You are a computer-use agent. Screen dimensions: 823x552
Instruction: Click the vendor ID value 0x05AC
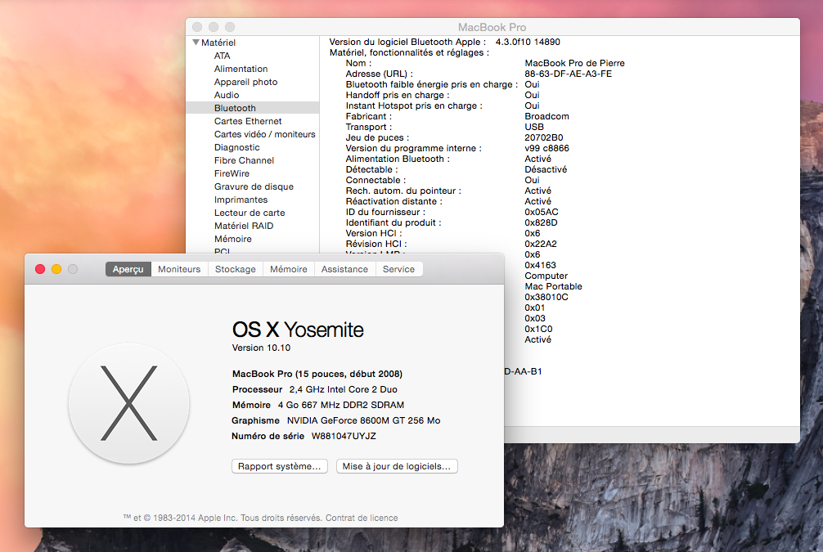pos(542,212)
